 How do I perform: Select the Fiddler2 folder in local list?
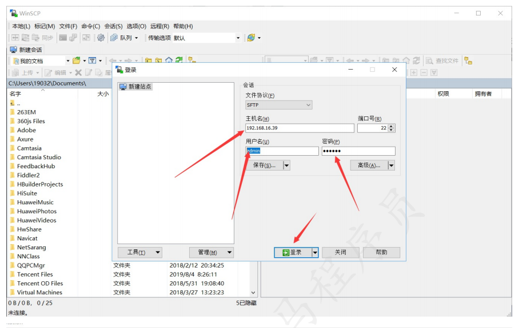tap(28, 175)
